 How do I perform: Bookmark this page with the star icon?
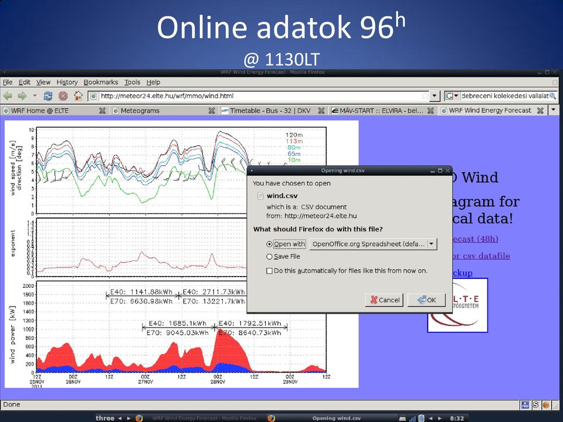425,96
